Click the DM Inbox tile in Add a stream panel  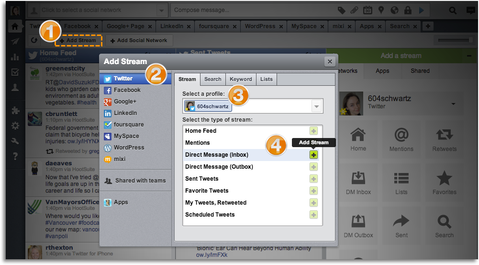click(x=358, y=183)
